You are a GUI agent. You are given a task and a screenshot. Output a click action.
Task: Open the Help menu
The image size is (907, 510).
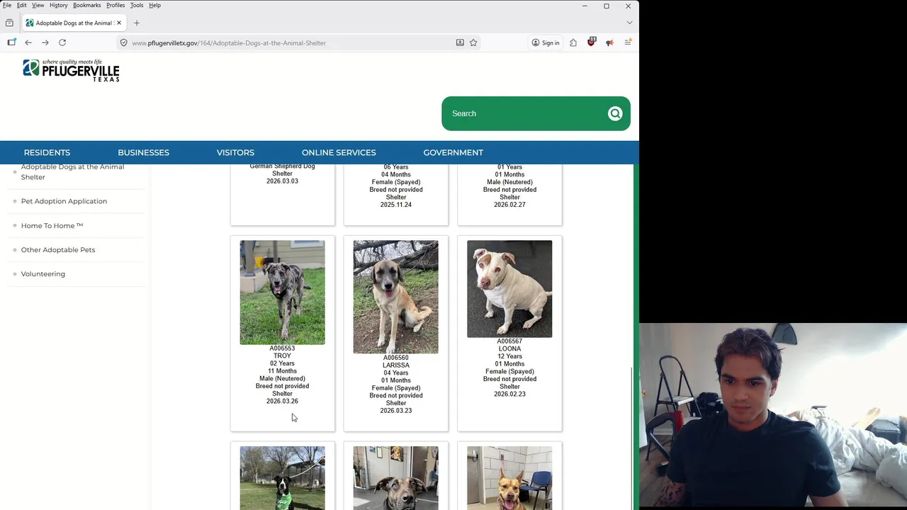point(154,5)
